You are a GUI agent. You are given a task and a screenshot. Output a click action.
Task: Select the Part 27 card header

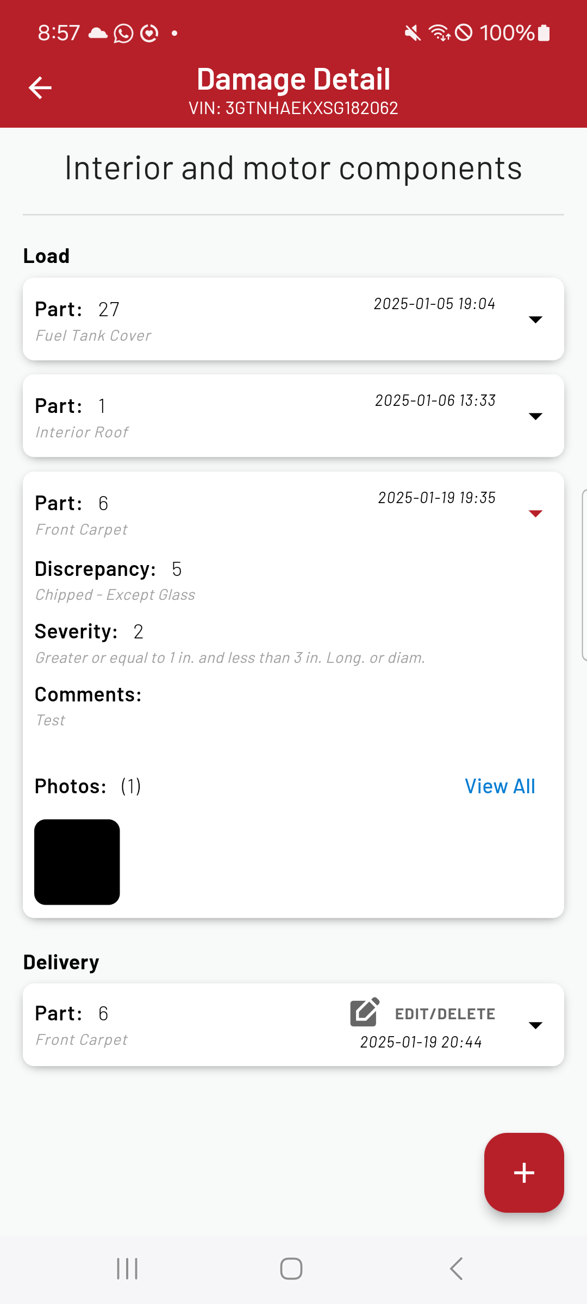pyautogui.click(x=293, y=319)
